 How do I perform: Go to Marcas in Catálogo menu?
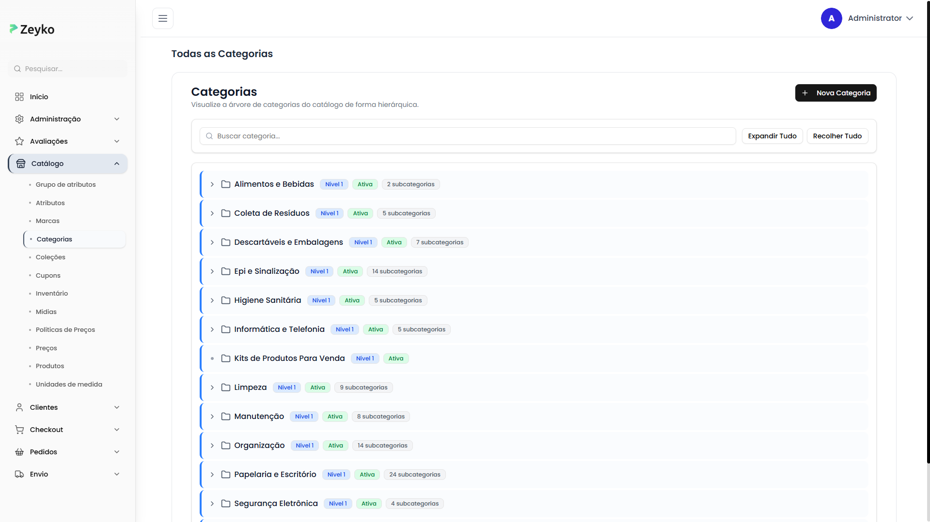click(47, 221)
